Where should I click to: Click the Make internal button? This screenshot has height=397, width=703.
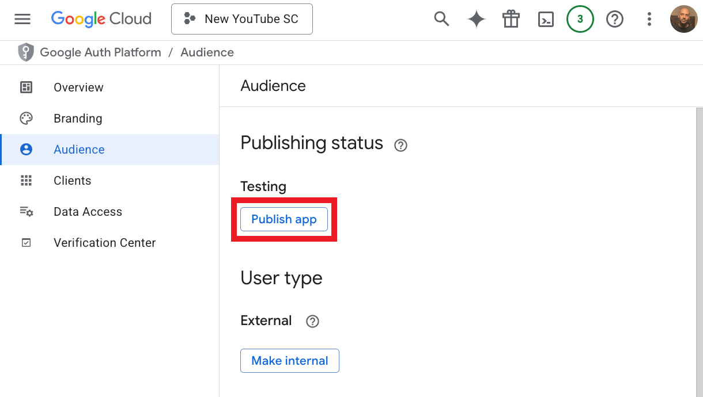point(290,361)
